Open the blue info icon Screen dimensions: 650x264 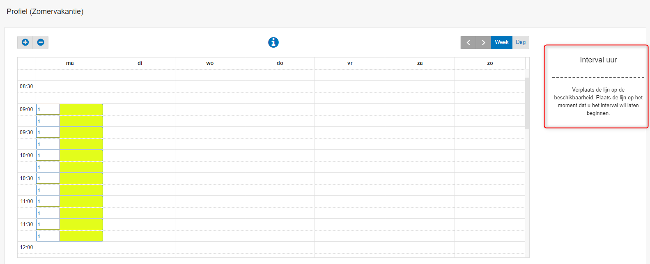[273, 42]
